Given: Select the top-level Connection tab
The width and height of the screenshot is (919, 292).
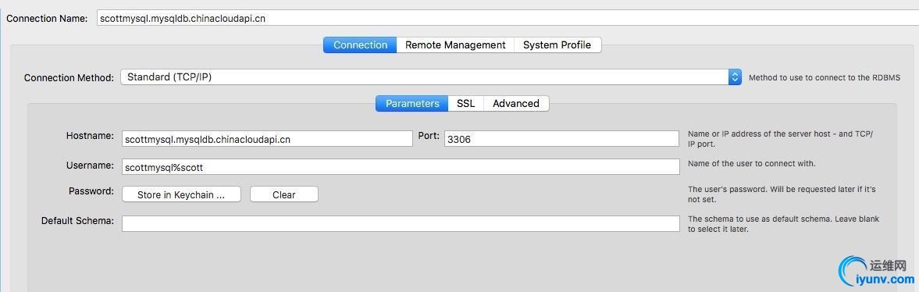Looking at the screenshot, I should click(x=360, y=45).
